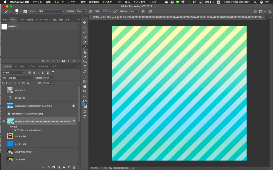The height and width of the screenshot is (170, 273).
Task: Activate the Zoom tool
Action: pos(85,91)
